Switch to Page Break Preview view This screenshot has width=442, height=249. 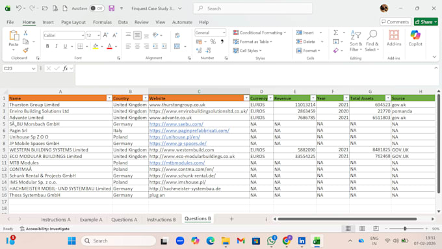tap(376, 228)
